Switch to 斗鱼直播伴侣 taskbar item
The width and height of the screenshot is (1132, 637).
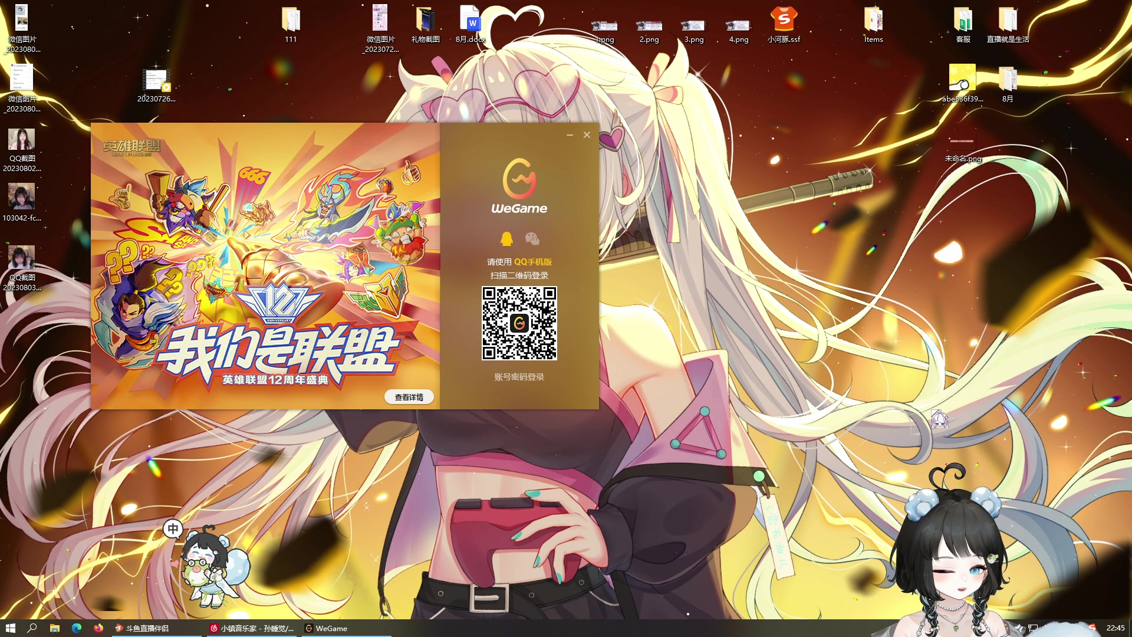[146, 628]
